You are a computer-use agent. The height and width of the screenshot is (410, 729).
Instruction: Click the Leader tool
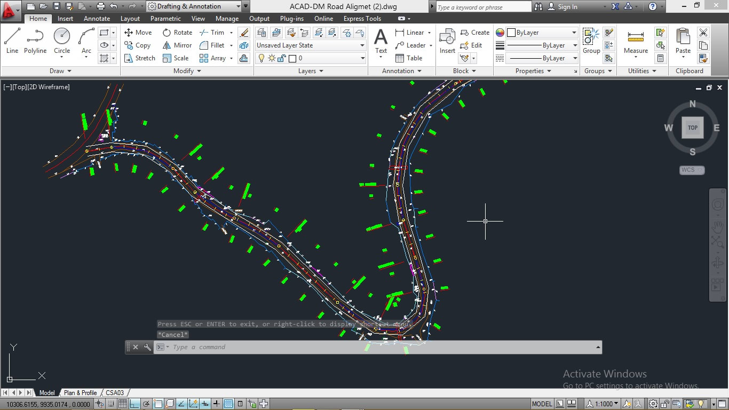click(410, 45)
